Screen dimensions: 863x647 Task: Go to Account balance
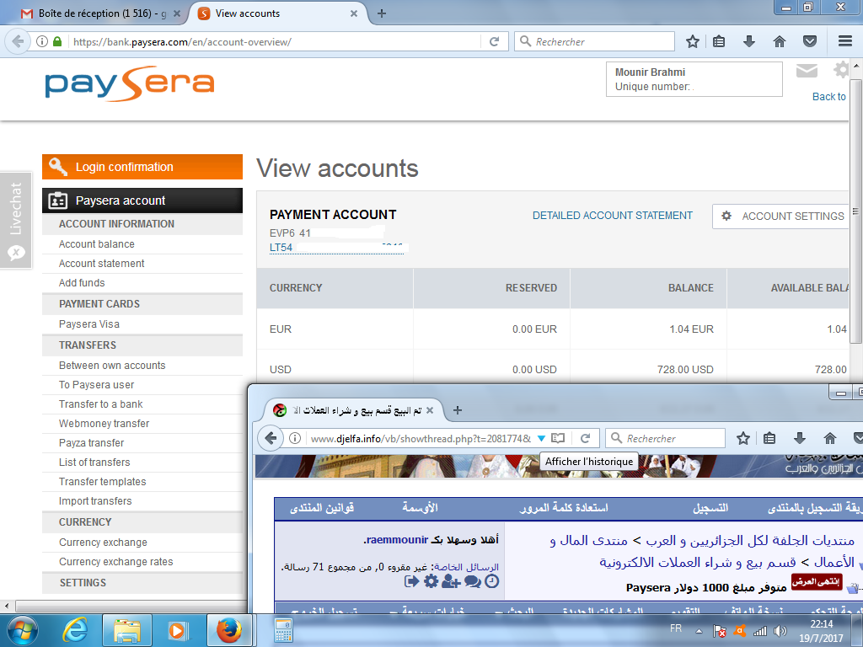click(96, 243)
